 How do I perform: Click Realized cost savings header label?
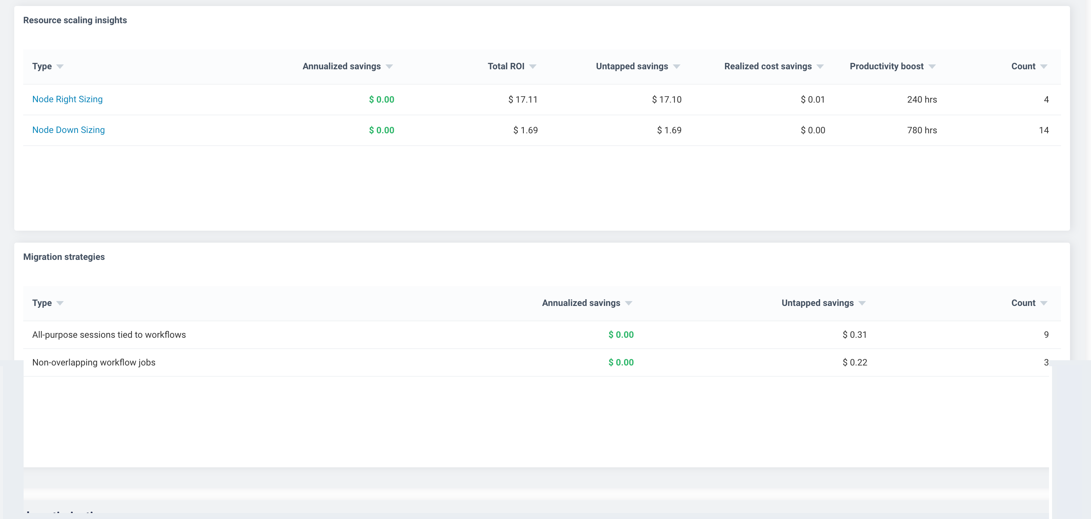tap(767, 66)
